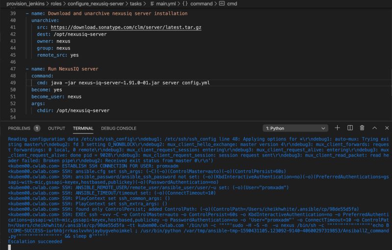Click the 'main.yml' breadcrumb file
The image size is (392, 250).
pyautogui.click(x=166, y=4)
